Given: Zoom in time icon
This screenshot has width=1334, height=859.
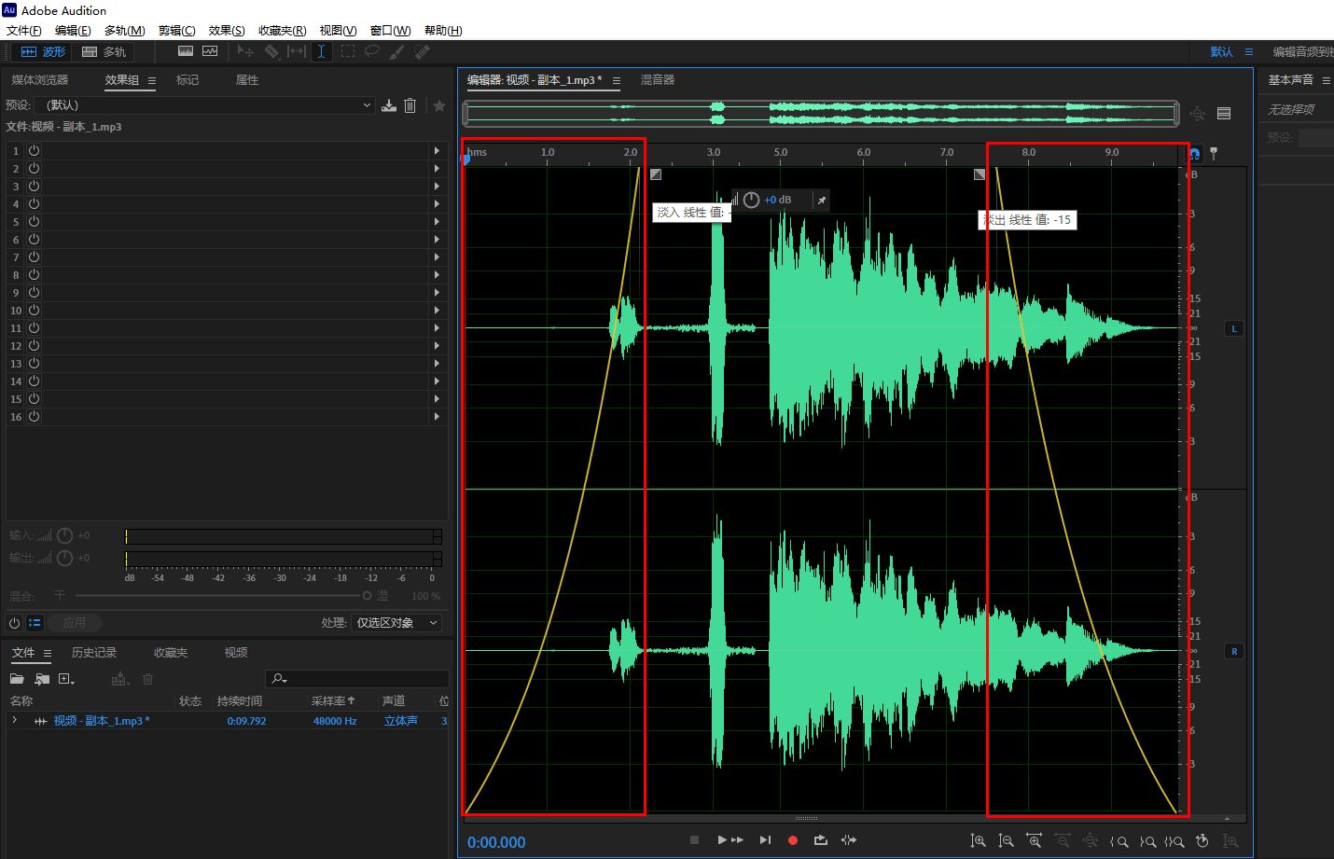Looking at the screenshot, I should (x=1034, y=840).
